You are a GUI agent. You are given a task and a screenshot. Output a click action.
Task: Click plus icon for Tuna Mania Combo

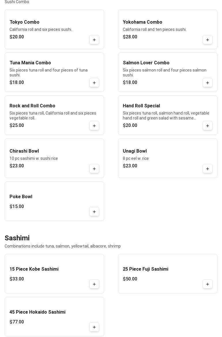(x=94, y=83)
